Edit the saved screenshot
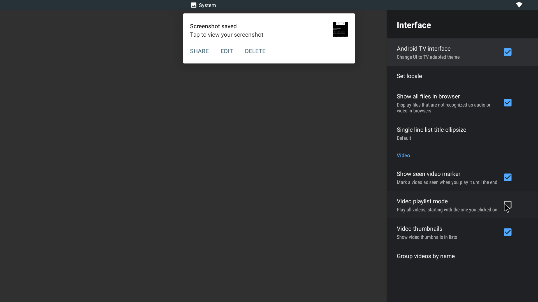Viewport: 538px width, 302px height. point(226,51)
